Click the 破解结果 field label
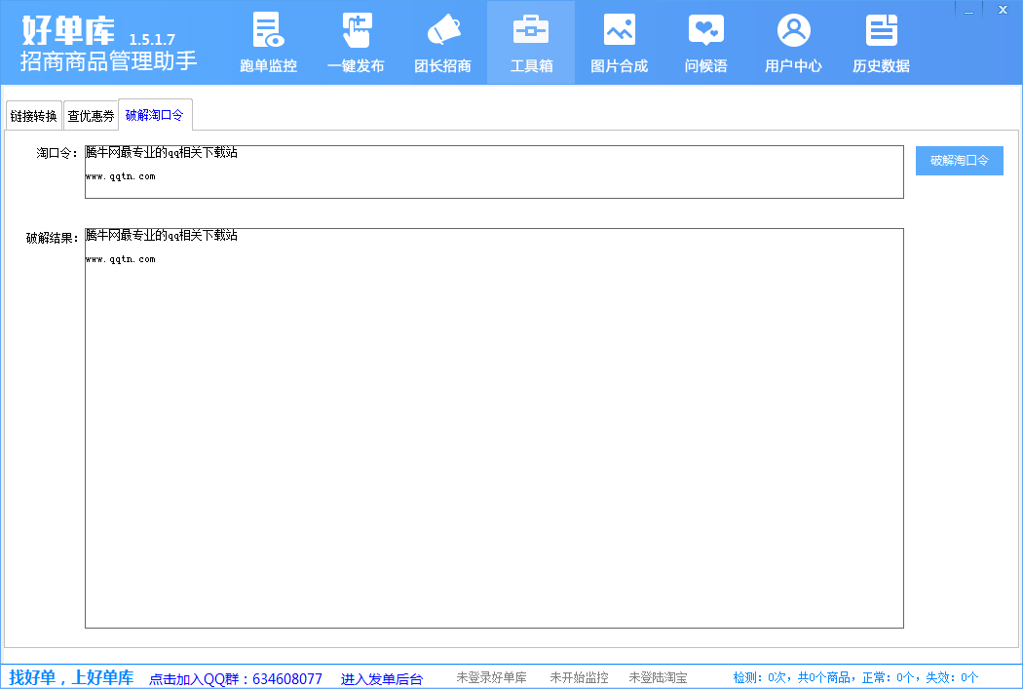 pyautogui.click(x=53, y=238)
